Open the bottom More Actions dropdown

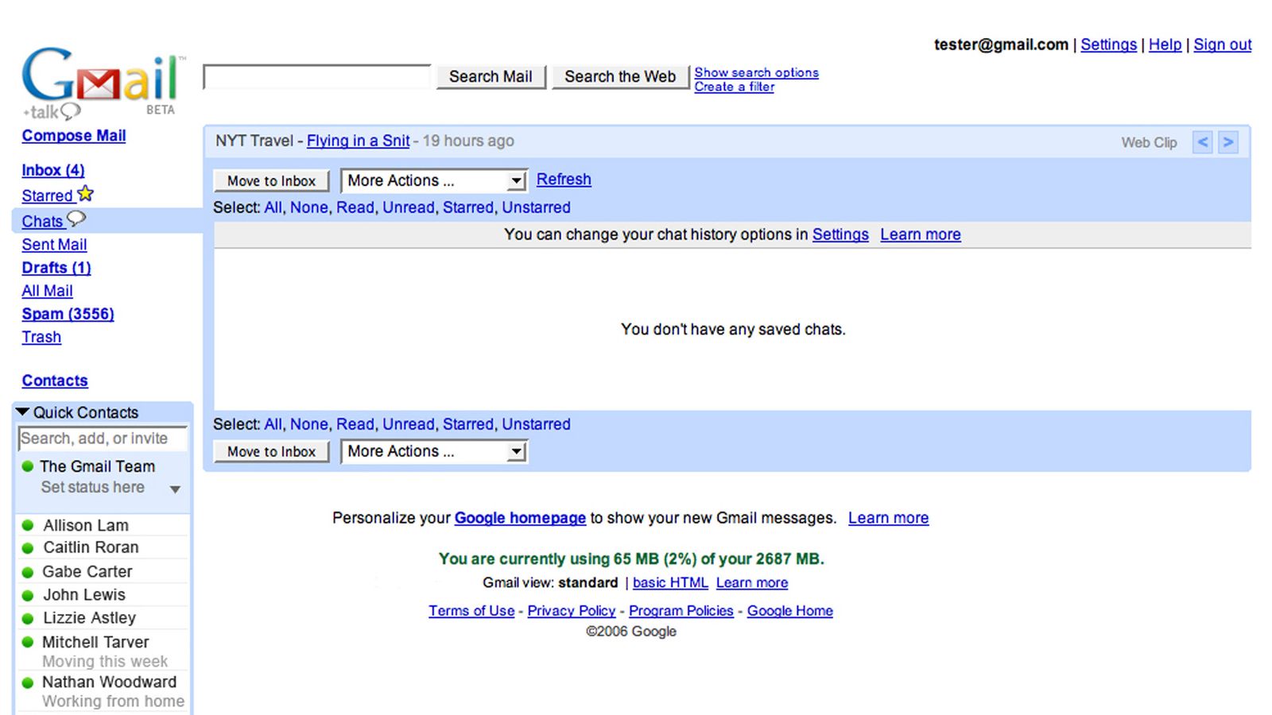[433, 451]
